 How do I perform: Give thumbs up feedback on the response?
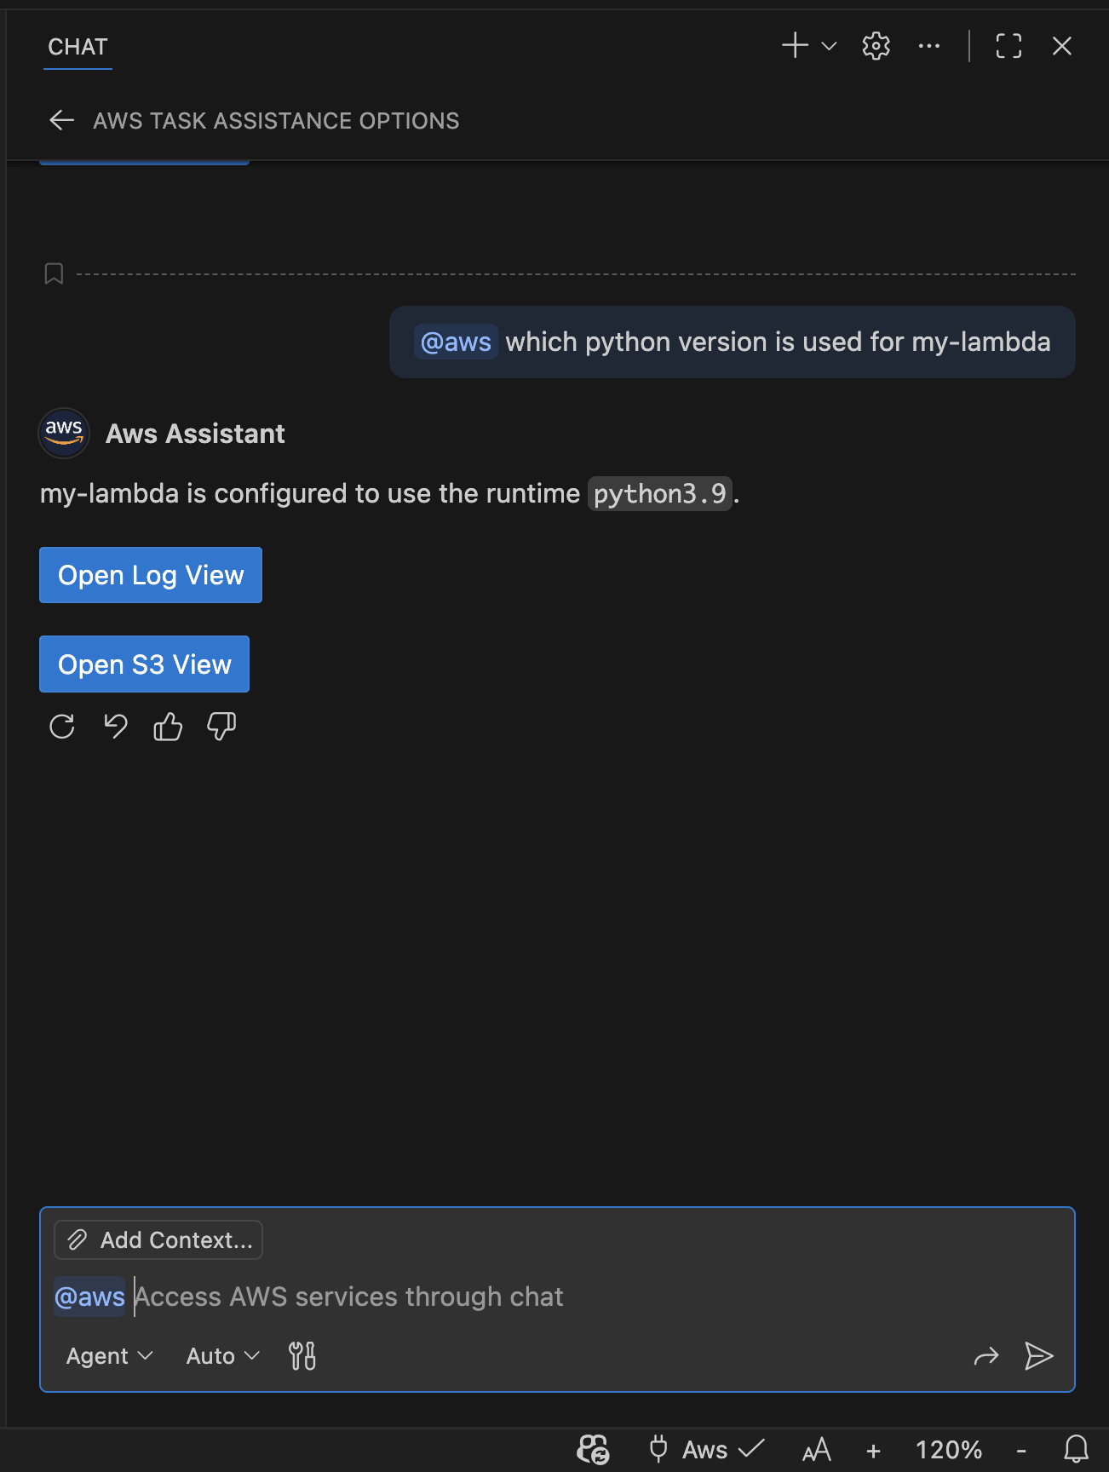167,727
